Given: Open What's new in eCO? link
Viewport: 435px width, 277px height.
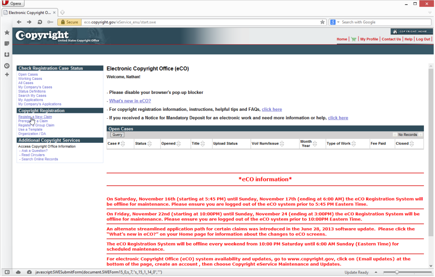Looking at the screenshot, I should tap(130, 101).
